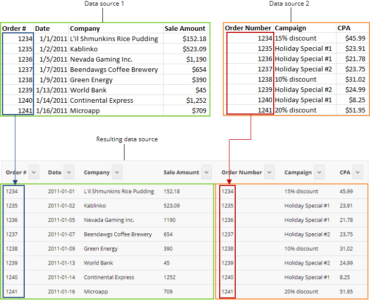Expand the CPA column dropdown arrow
This screenshot has width=370, height=300.
coord(358,172)
